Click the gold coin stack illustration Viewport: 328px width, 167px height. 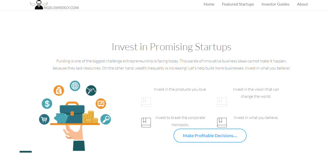click(x=90, y=117)
